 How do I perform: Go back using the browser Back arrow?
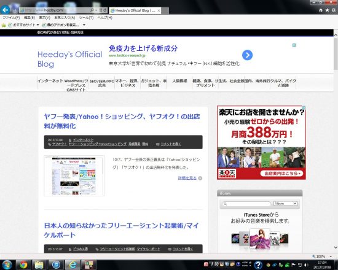click(5, 10)
